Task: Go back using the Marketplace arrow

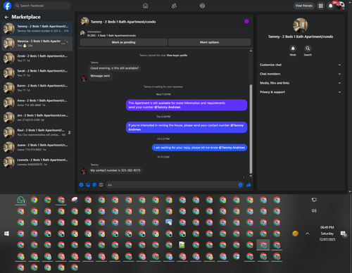Action: pos(6,17)
